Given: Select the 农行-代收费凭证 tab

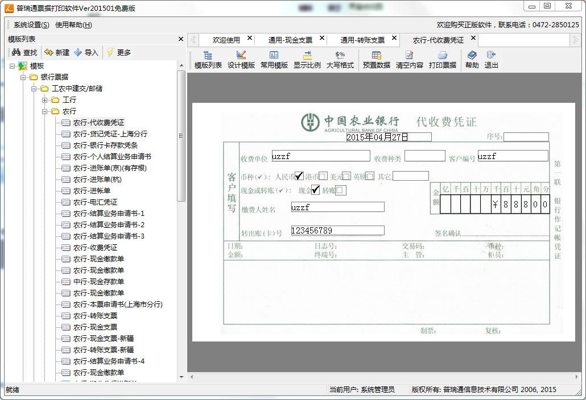Looking at the screenshot, I should point(438,40).
